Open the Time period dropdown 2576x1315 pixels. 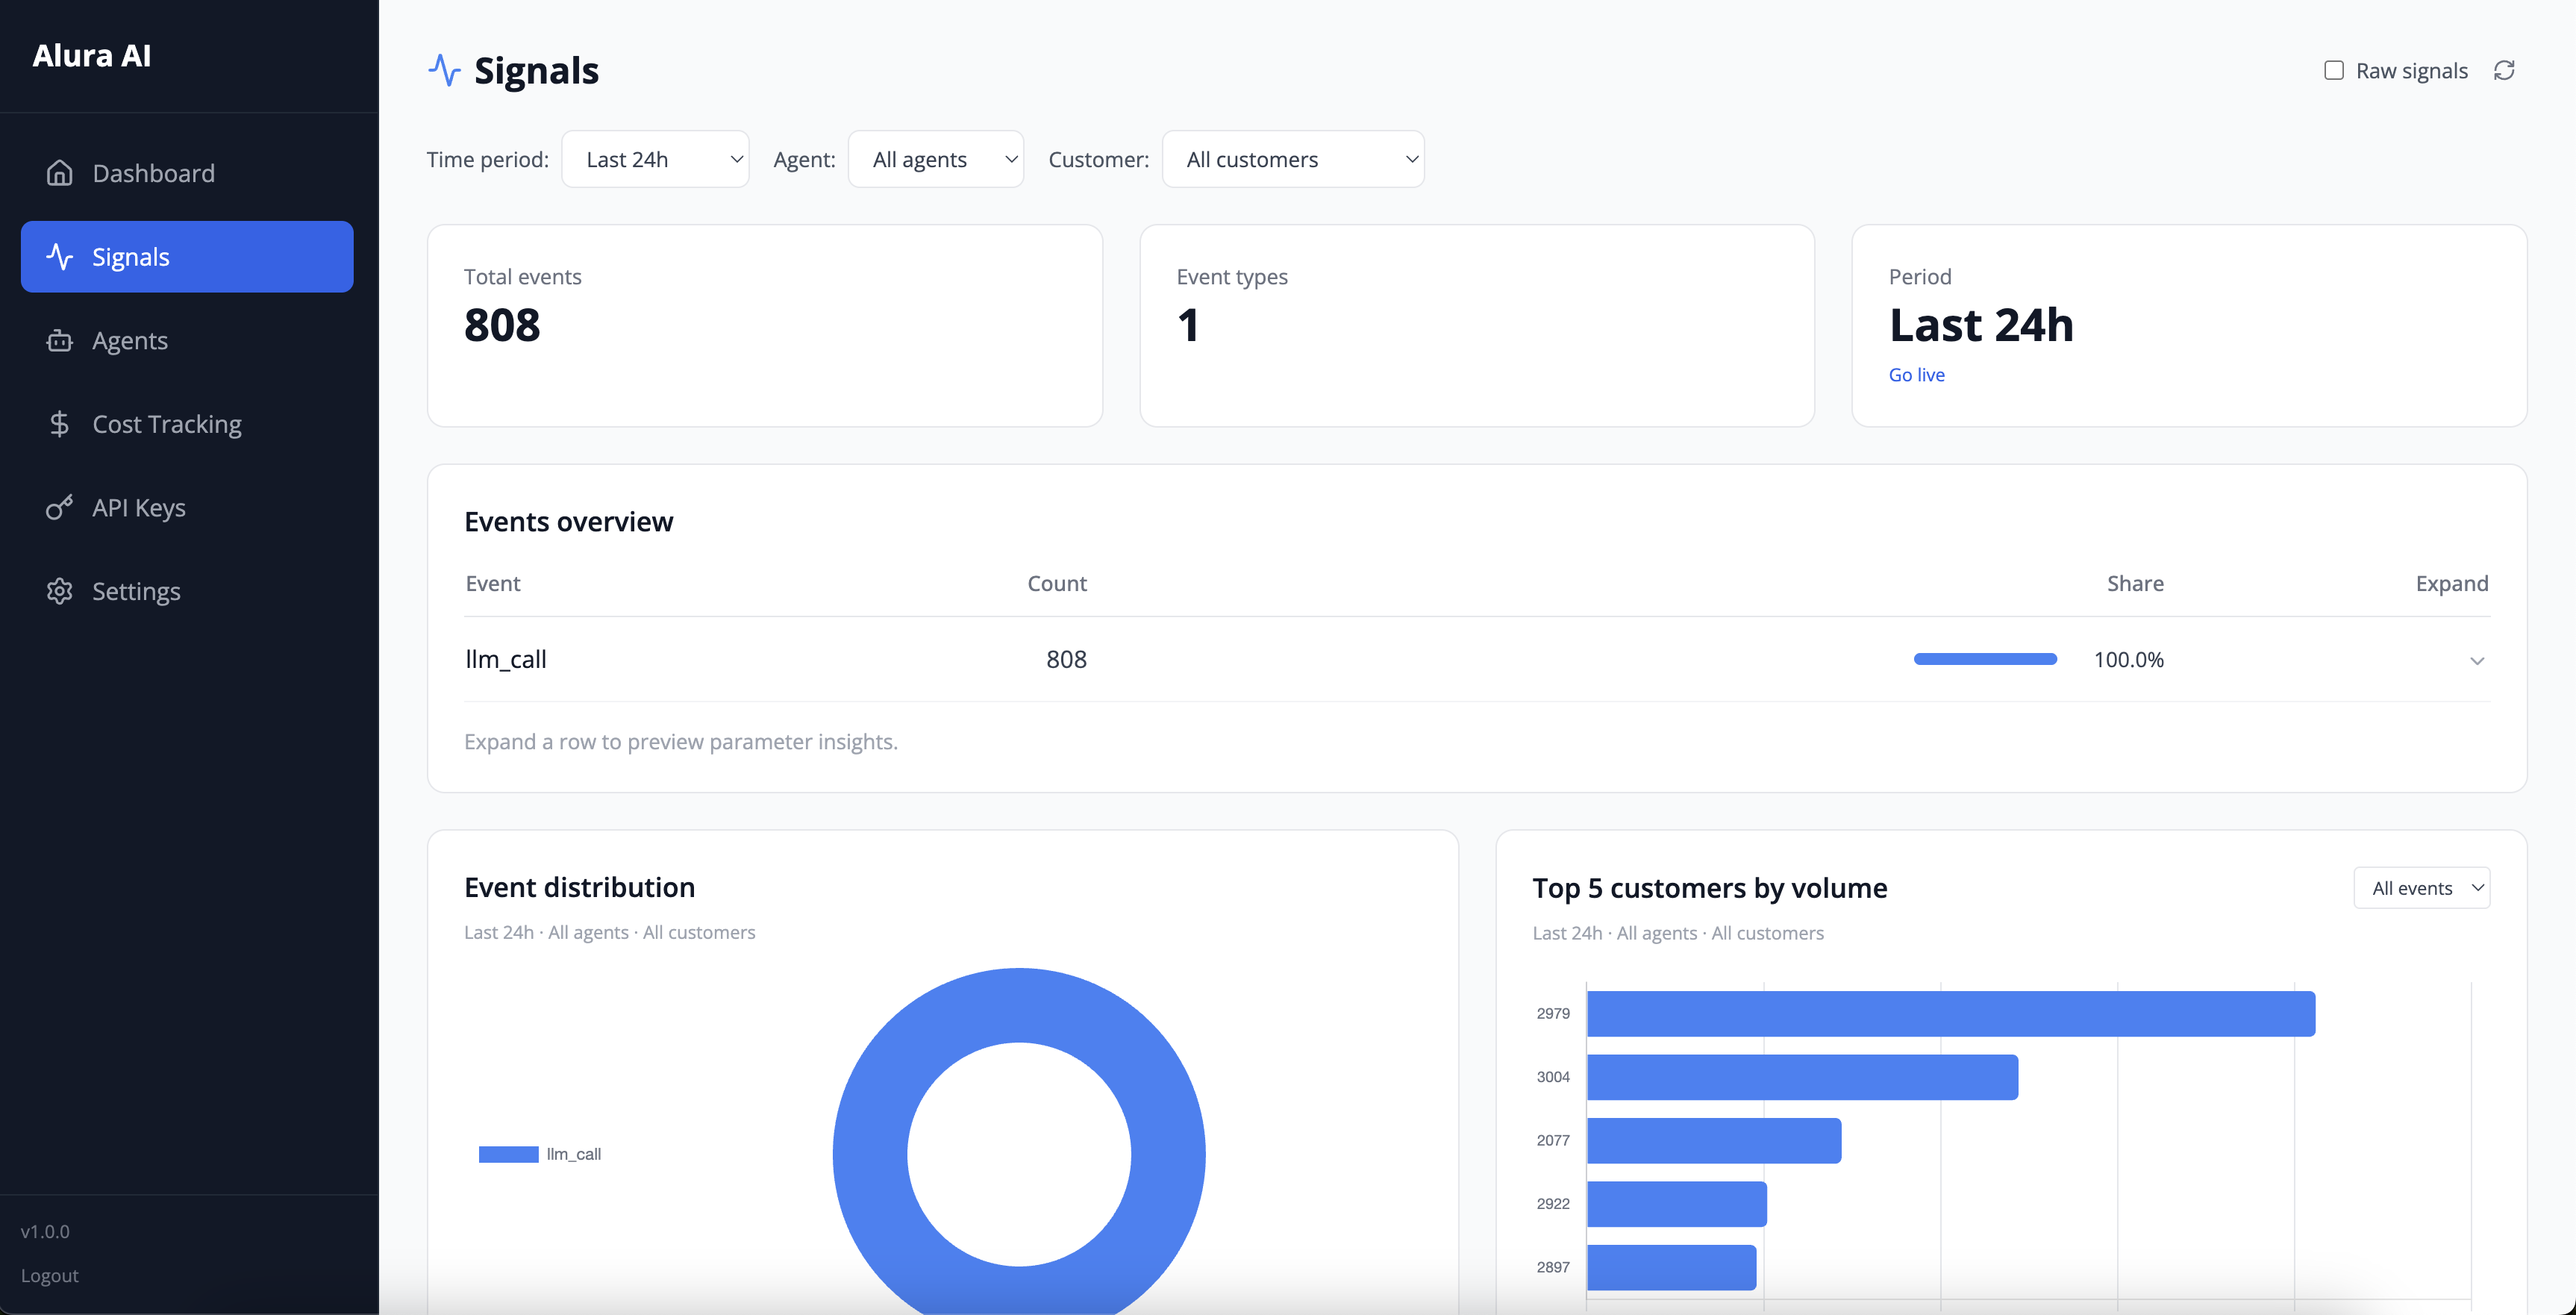(655, 160)
